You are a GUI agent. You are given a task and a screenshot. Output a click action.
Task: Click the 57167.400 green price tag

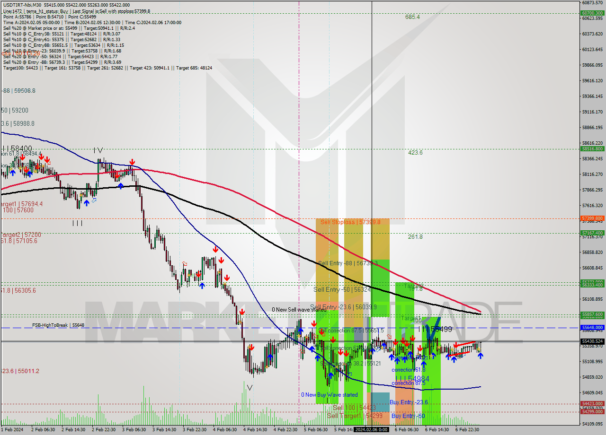[x=592, y=233]
